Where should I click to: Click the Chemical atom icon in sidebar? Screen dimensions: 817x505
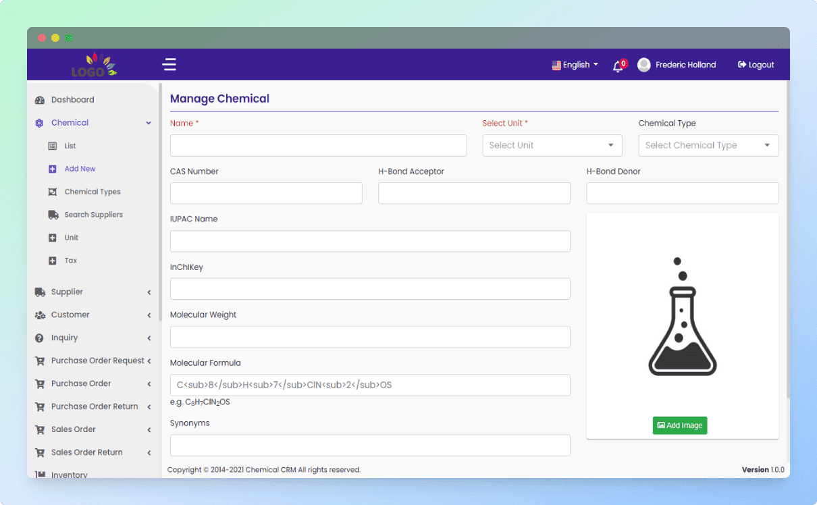coord(39,123)
